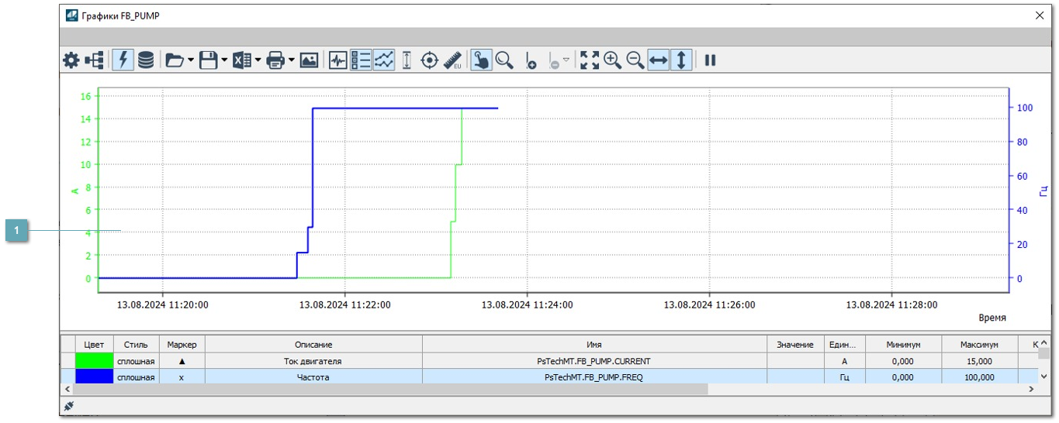Expand the save dropdown arrow

(224, 60)
